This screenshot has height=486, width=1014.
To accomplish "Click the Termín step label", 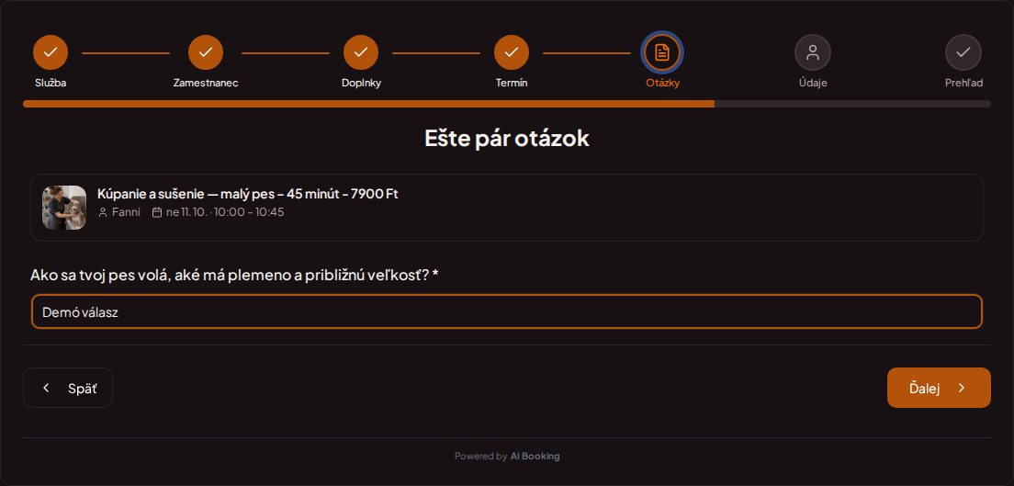I will pos(512,83).
